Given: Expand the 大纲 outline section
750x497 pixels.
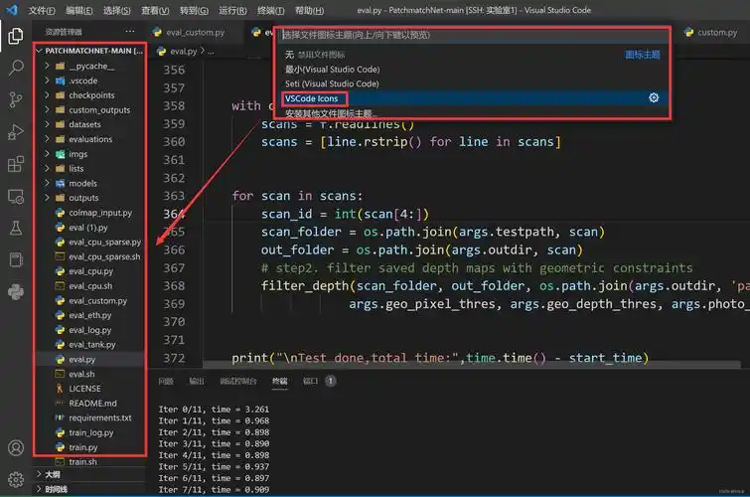Looking at the screenshot, I should pos(53,474).
